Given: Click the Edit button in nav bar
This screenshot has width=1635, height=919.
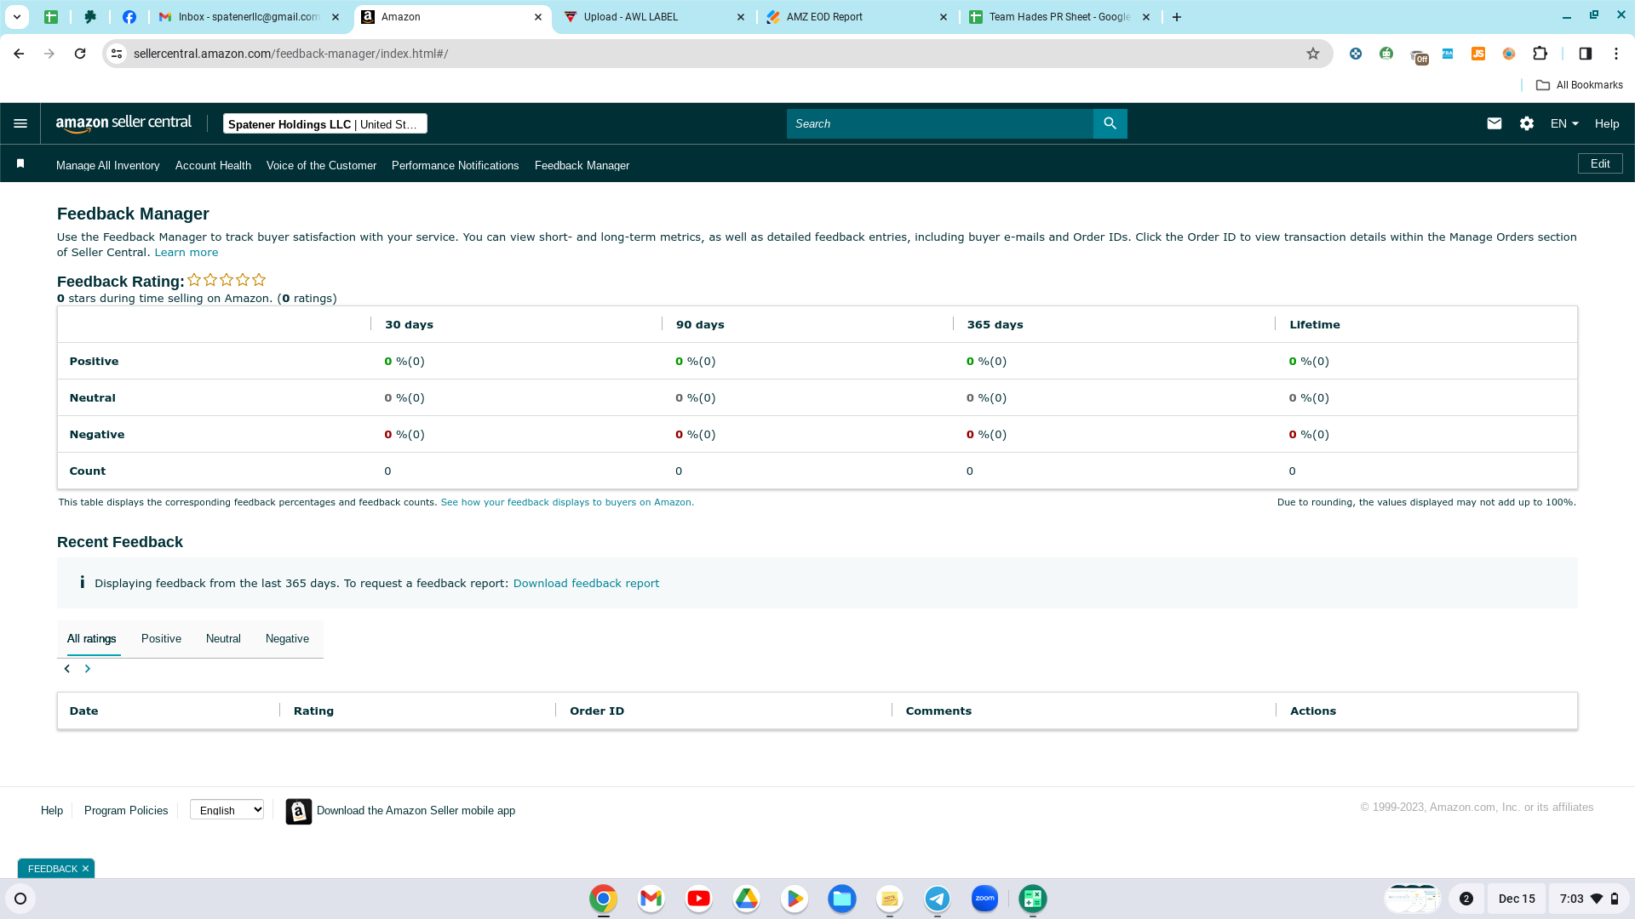Looking at the screenshot, I should [x=1600, y=163].
